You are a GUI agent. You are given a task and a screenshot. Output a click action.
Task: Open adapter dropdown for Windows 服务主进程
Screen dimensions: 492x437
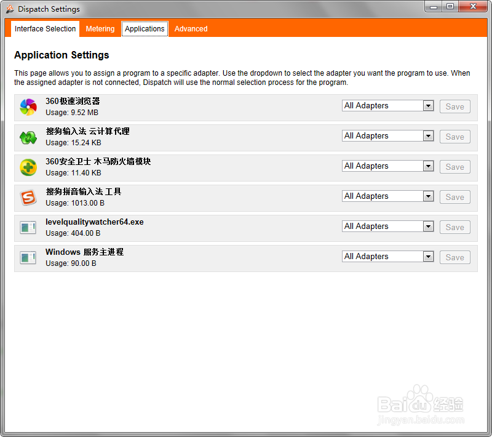coord(388,257)
